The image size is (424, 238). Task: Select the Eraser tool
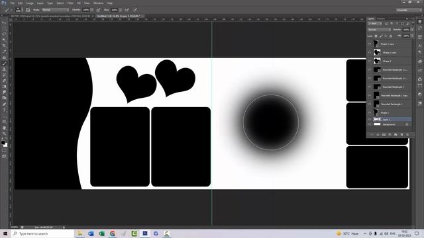tap(4, 81)
